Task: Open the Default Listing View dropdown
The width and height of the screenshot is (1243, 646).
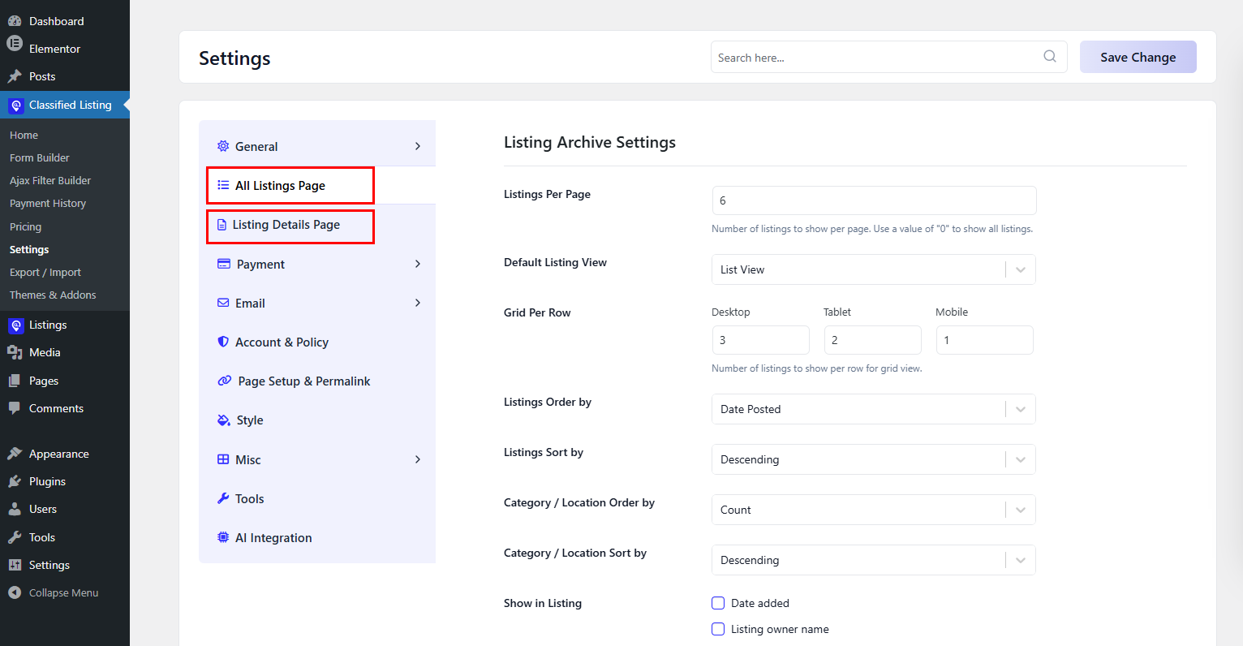Action: click(x=874, y=269)
